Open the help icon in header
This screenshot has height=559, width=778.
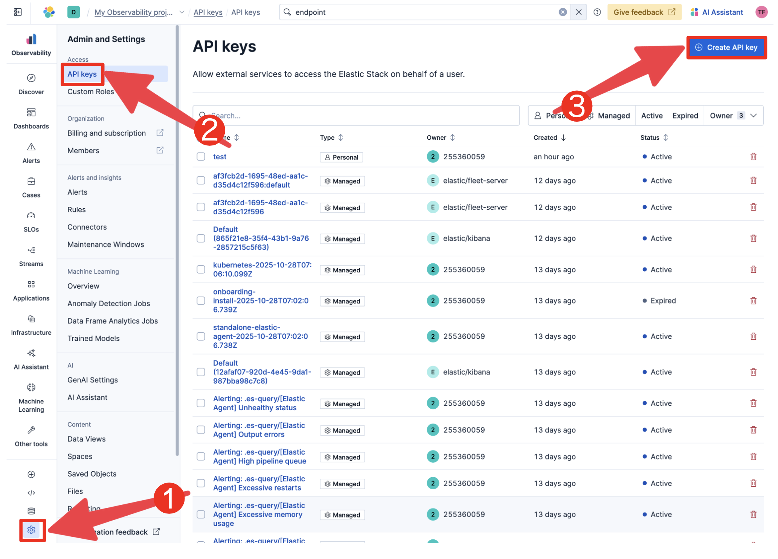pyautogui.click(x=597, y=12)
